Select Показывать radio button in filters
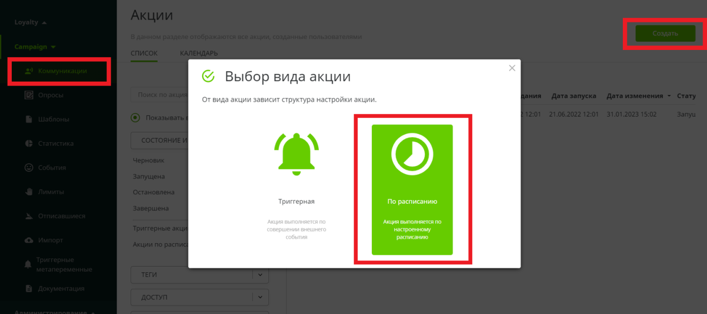This screenshot has width=707, height=314. (x=135, y=117)
